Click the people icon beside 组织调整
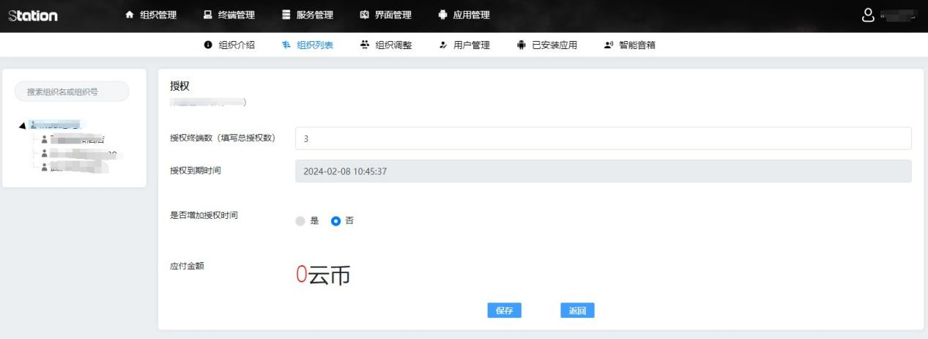This screenshot has width=928, height=339. 365,45
